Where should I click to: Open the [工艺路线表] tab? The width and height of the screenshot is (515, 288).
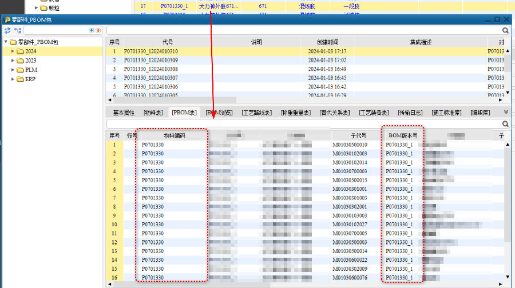pos(257,113)
